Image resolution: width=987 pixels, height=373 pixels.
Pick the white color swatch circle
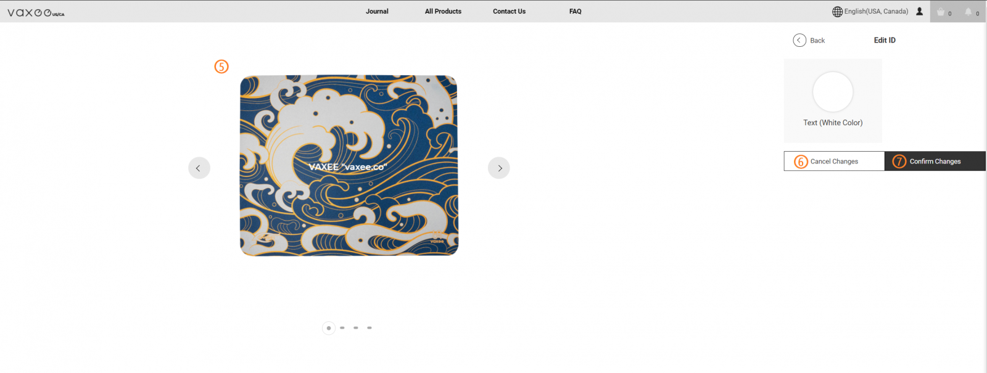click(833, 92)
